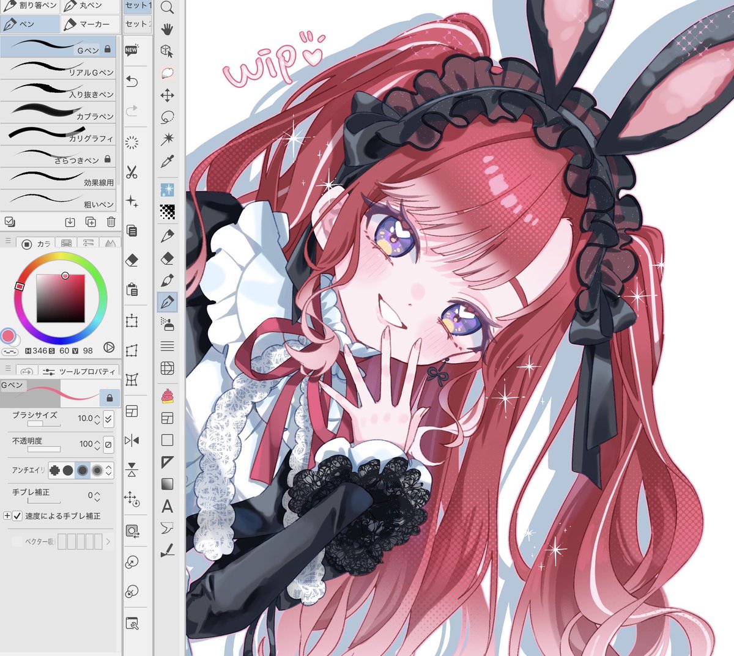Viewport: 734px width, 656px height.
Task: Click the Duplicate sub tool icon
Action: click(91, 222)
